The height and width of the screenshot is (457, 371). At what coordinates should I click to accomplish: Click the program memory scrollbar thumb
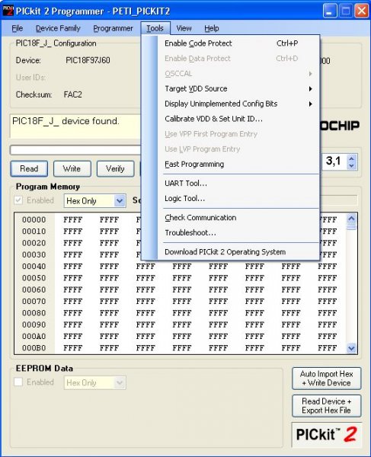[x=352, y=227]
